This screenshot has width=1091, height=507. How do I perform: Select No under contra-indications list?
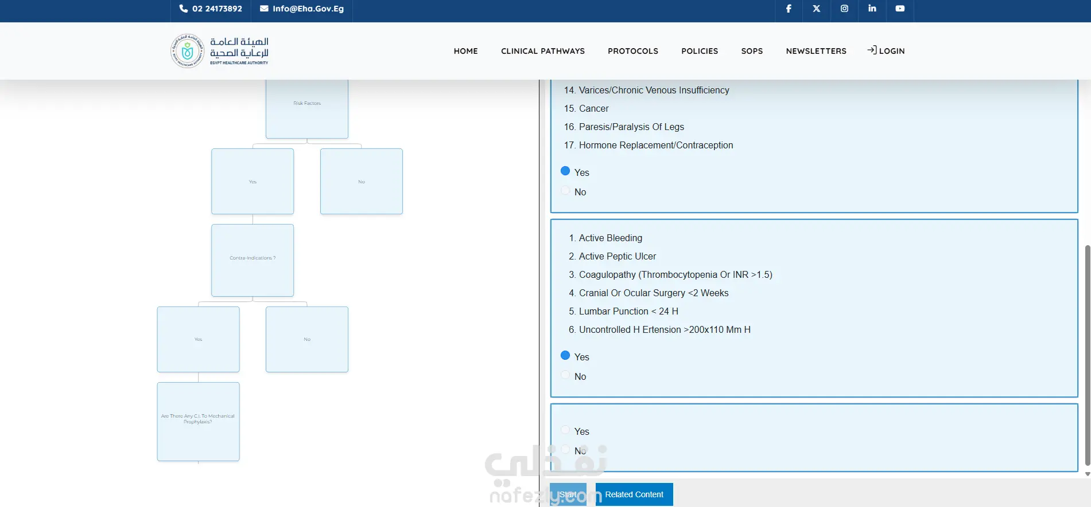(565, 375)
